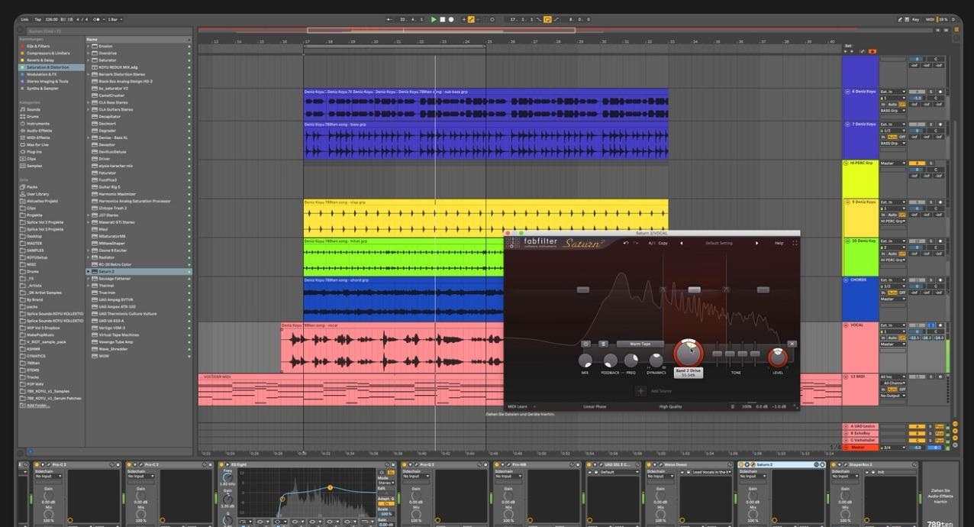Click the Name column header in browser
974x527 pixels.
click(x=138, y=39)
